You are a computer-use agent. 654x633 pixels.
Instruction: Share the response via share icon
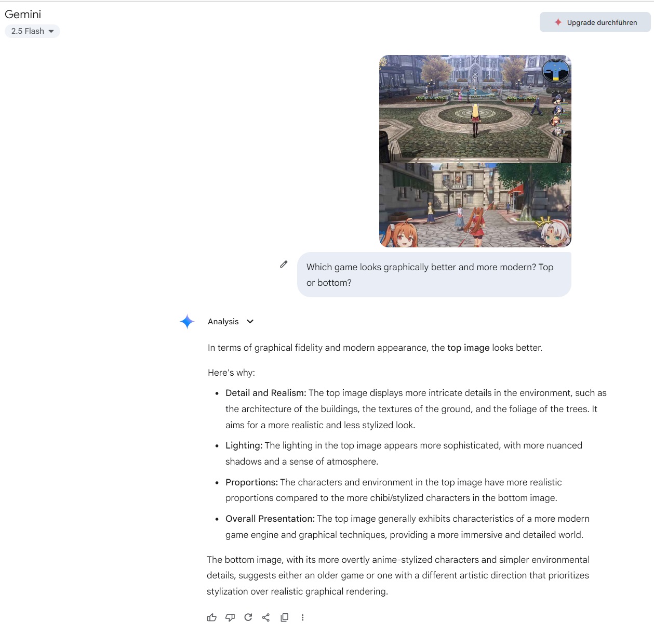(266, 617)
